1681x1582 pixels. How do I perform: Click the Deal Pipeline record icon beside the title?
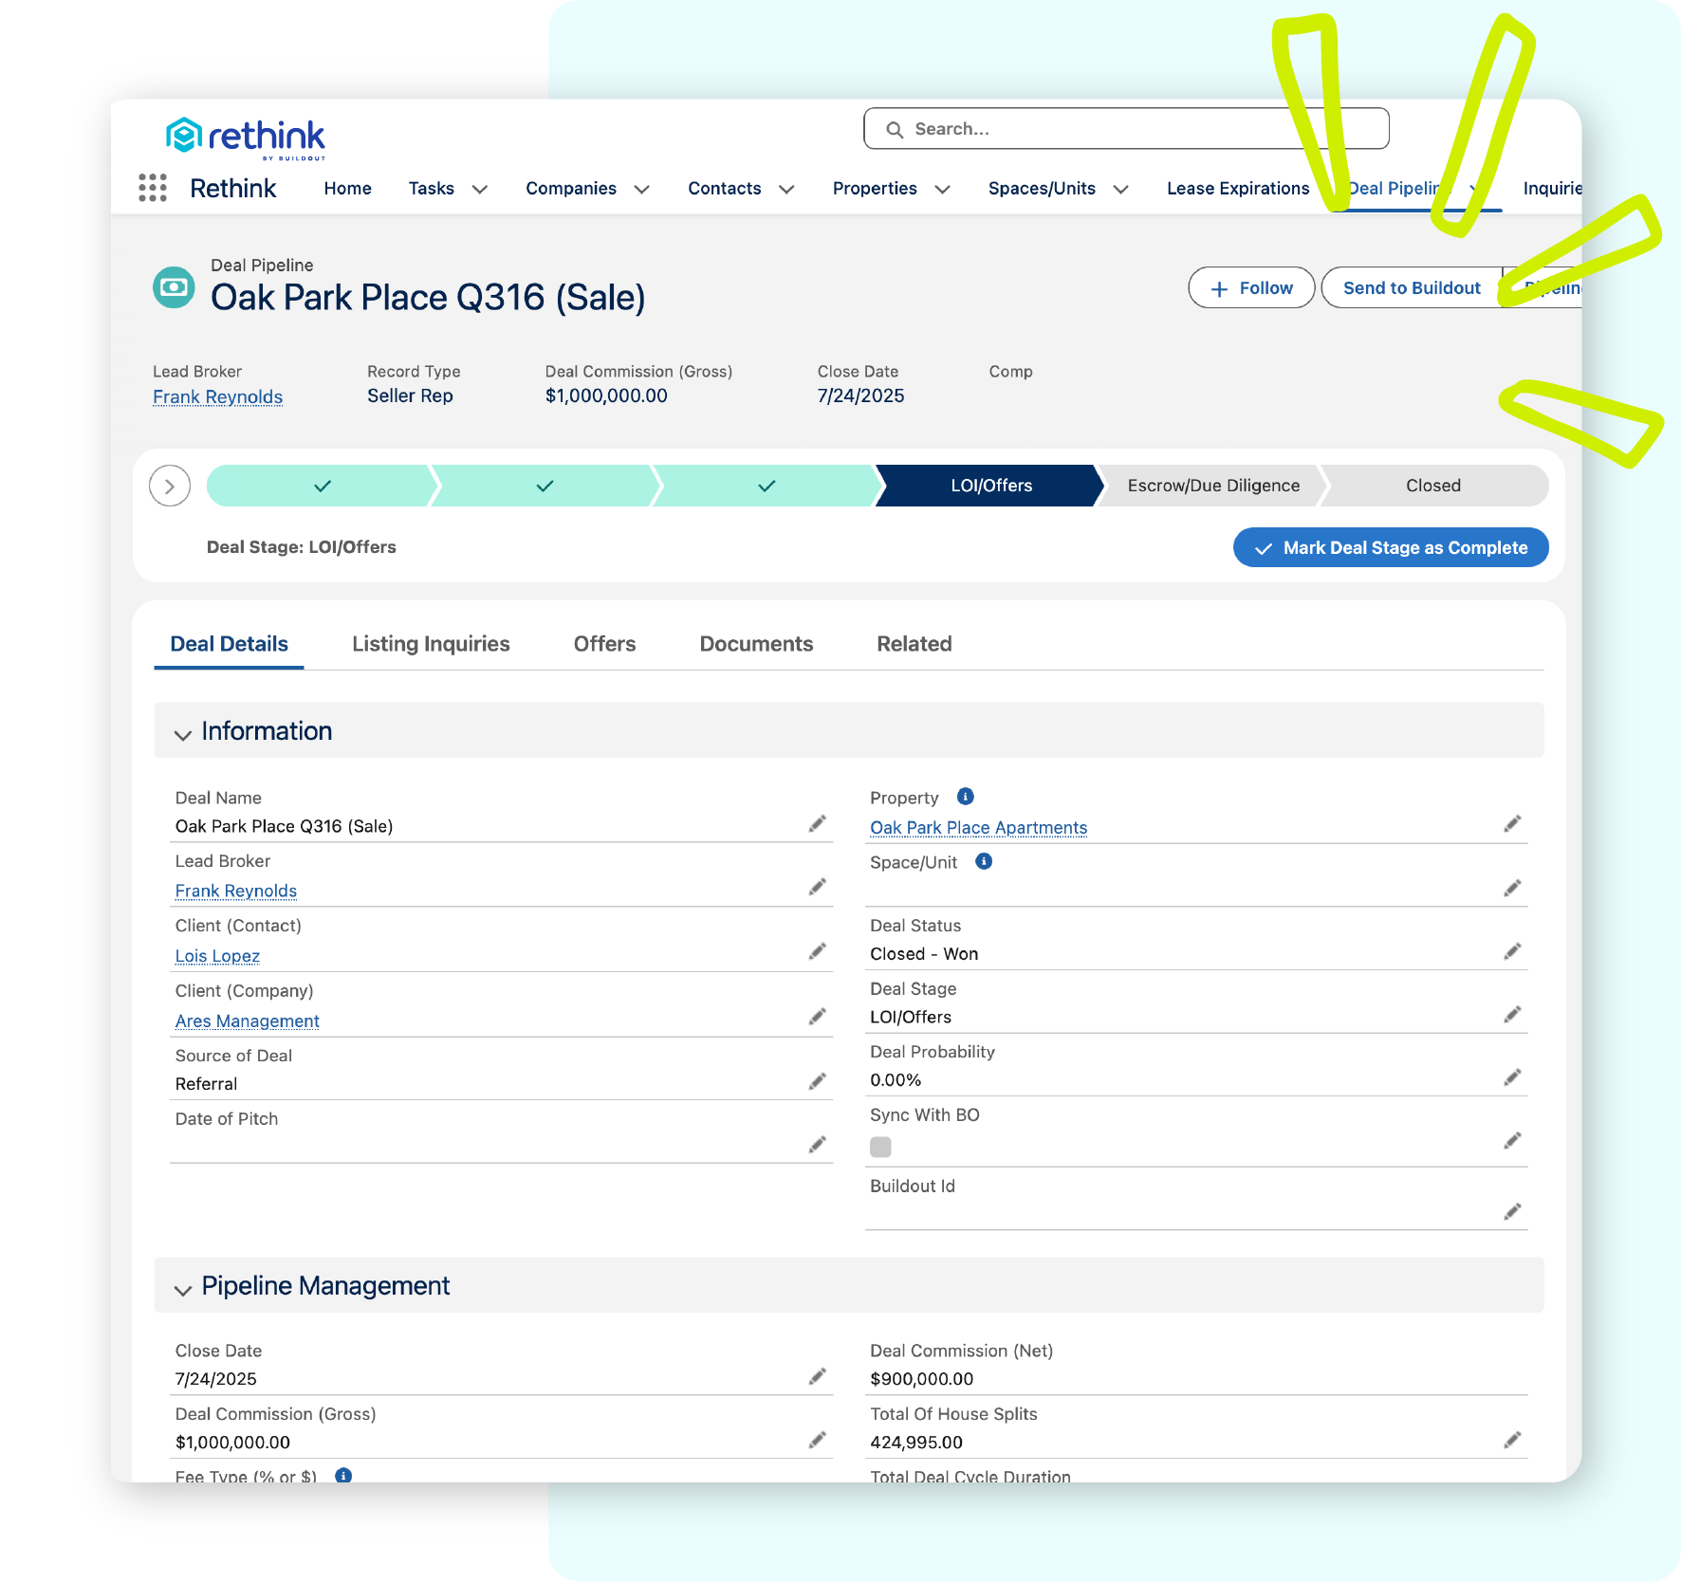[174, 287]
